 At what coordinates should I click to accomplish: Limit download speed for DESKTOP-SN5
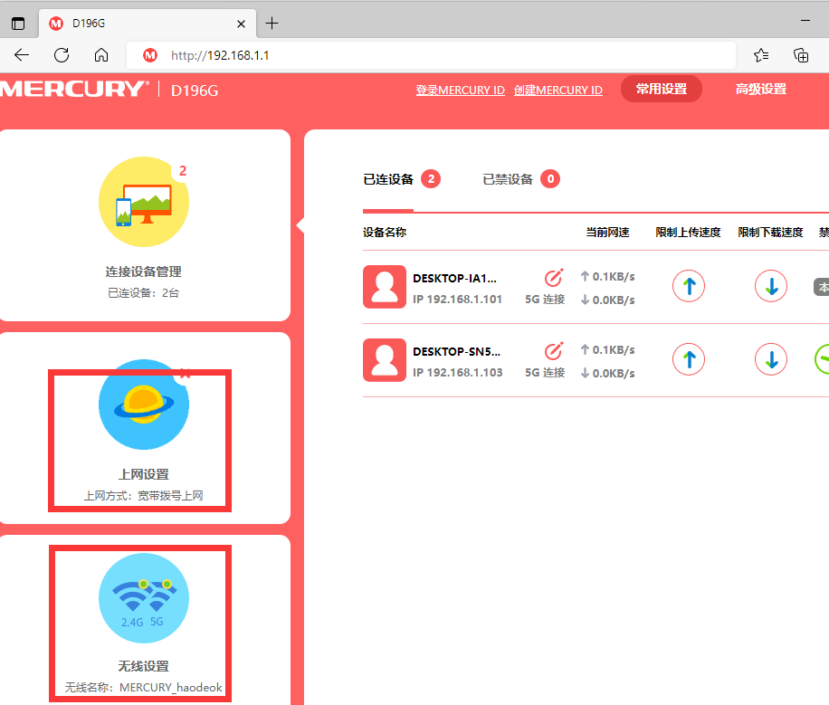[771, 359]
